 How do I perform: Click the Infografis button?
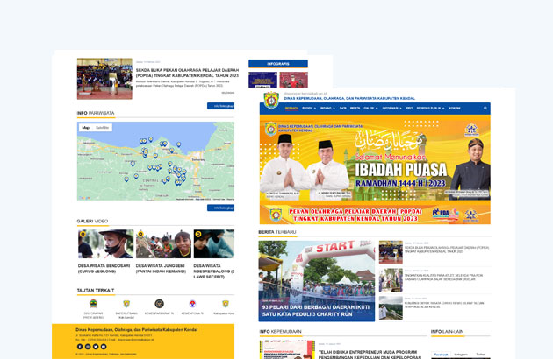tap(277, 64)
